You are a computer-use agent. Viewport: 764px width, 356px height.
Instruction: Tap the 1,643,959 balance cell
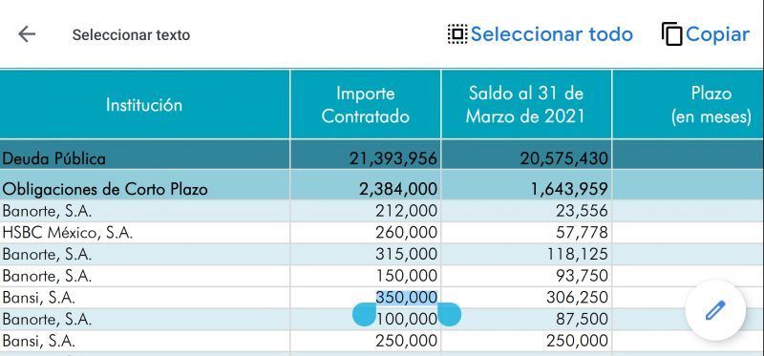tap(568, 189)
